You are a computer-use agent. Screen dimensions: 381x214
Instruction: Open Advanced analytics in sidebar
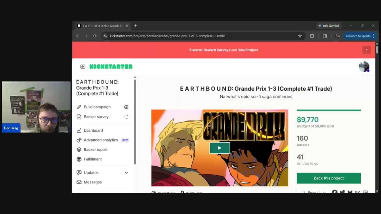(101, 140)
